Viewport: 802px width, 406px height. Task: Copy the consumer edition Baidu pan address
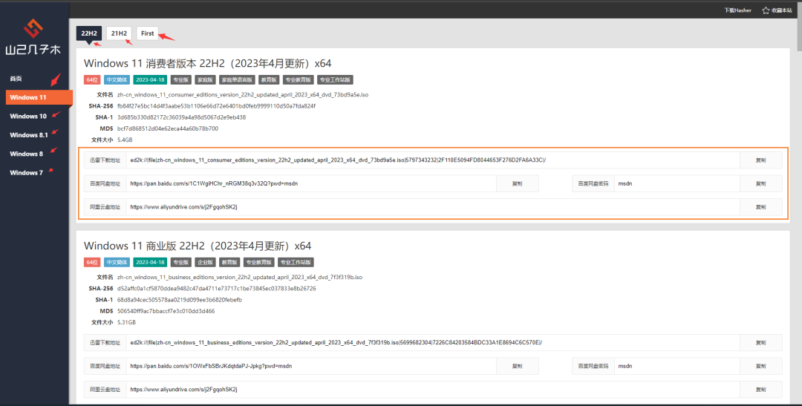(517, 183)
